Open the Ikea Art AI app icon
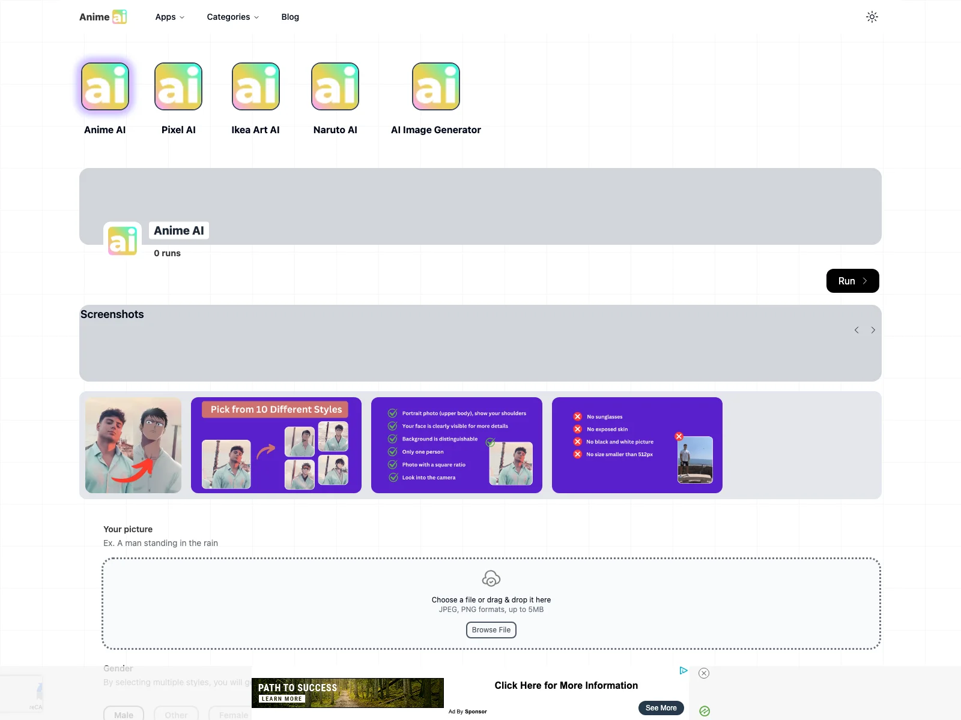 (x=256, y=86)
